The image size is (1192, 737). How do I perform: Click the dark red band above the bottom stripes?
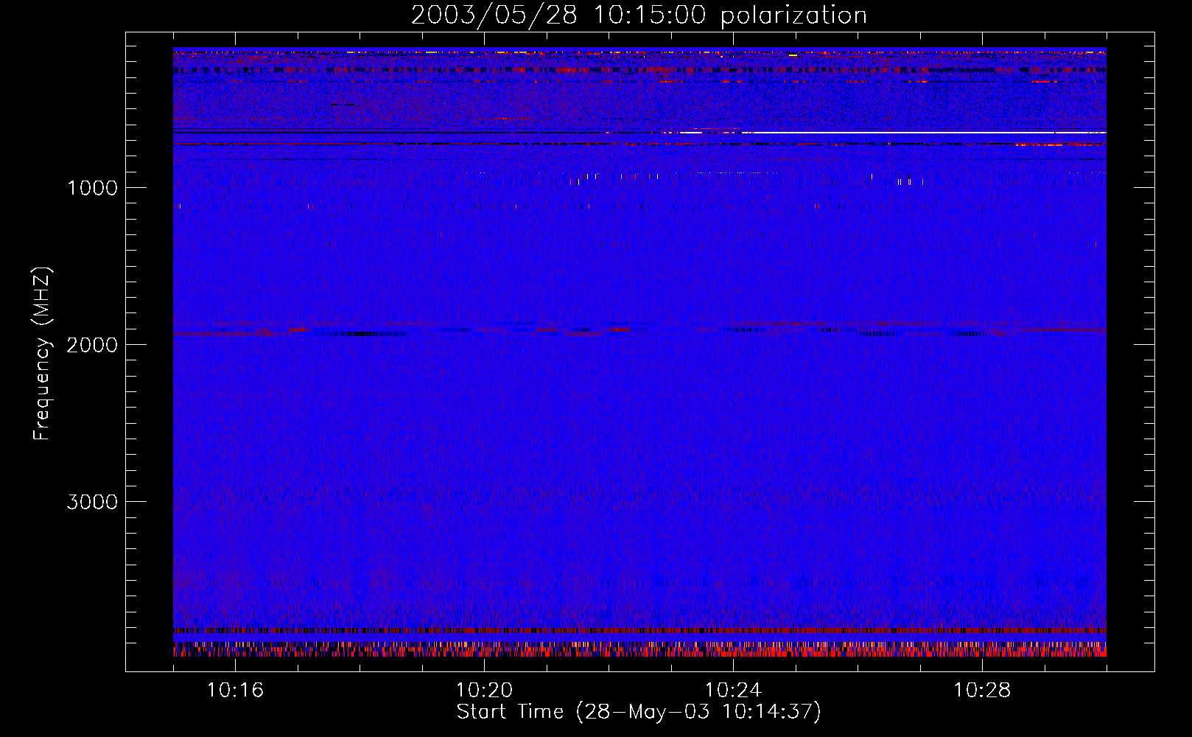639,631
